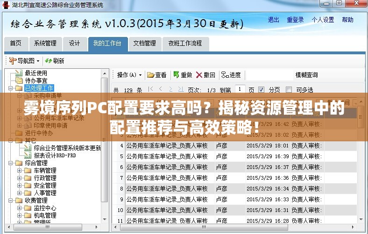Viewport: 368px width, 234px height.
Task: Click the 重登录 re-login link
Action: (295, 20)
